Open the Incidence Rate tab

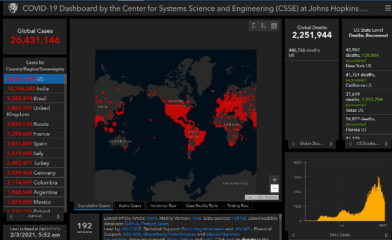[x=164, y=206]
